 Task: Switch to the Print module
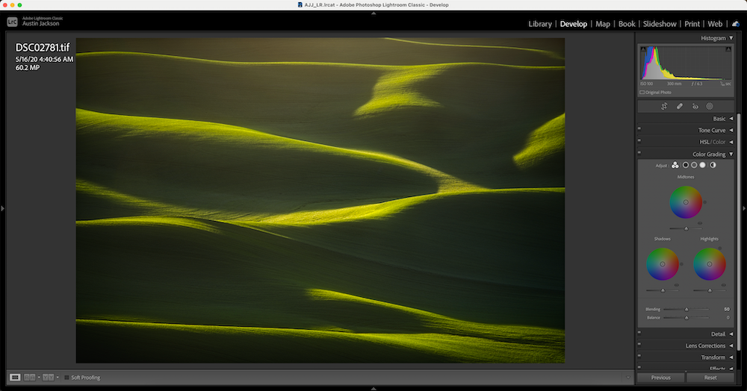(x=692, y=24)
